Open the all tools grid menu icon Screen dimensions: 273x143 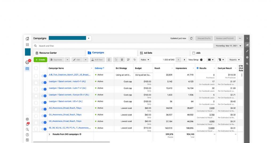(x=27, y=45)
